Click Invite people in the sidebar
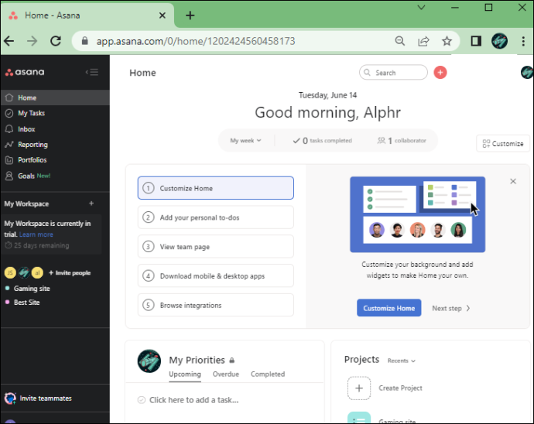The image size is (534, 424). pos(70,273)
